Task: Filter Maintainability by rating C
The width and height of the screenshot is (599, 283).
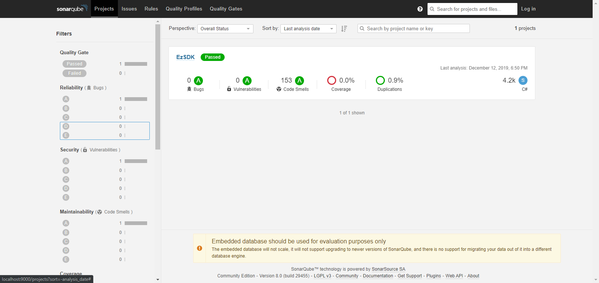Action: [x=105, y=242]
